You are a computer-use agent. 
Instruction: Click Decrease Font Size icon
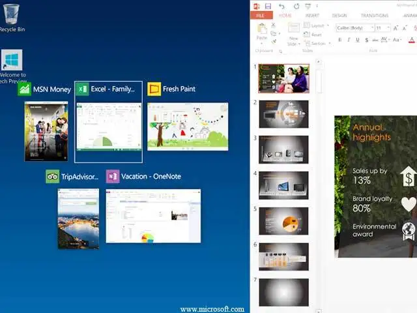tap(405, 28)
